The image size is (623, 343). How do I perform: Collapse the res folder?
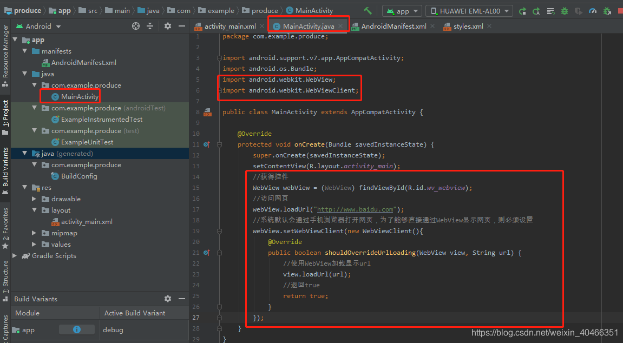click(x=25, y=187)
